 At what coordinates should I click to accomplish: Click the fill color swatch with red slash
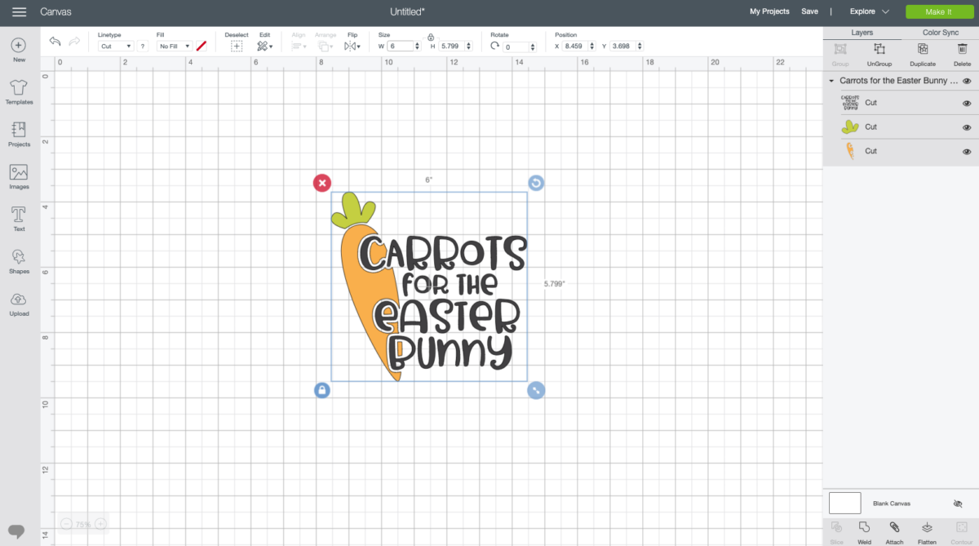[202, 47]
